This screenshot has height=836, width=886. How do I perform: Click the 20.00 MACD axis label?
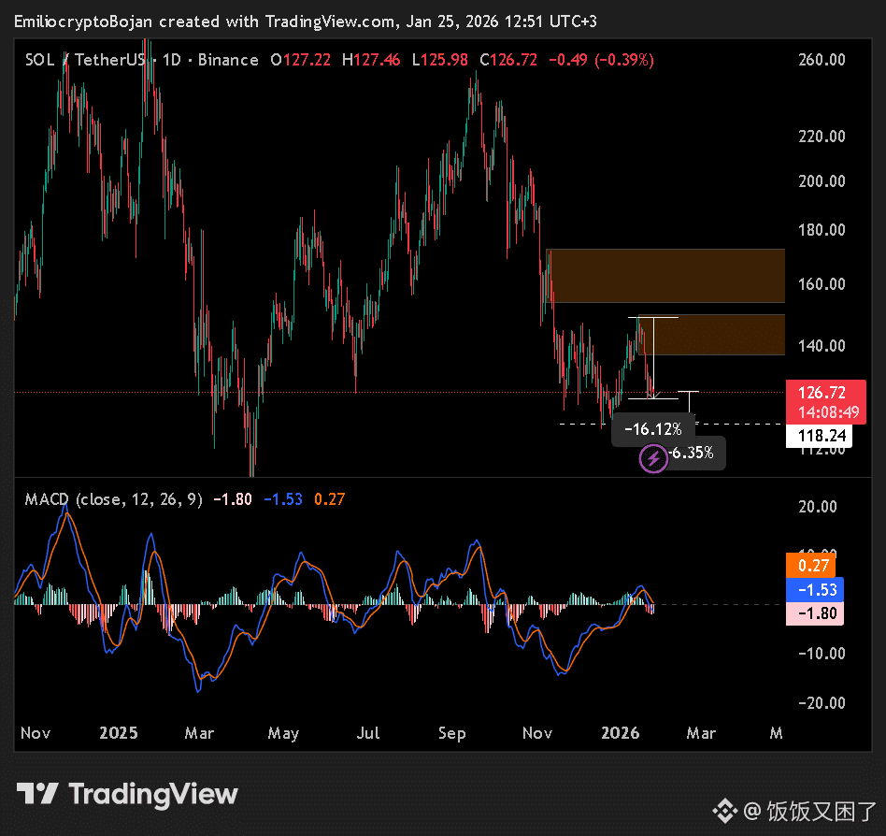point(818,507)
